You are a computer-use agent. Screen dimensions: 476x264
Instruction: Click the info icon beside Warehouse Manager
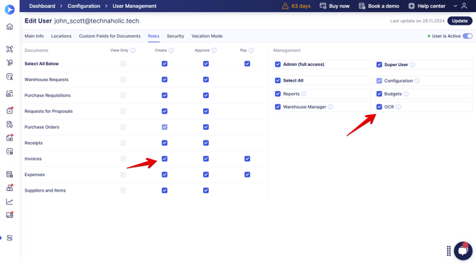330,107
